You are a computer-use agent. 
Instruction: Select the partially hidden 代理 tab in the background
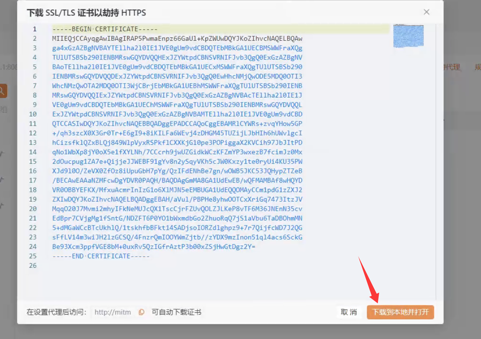(452, 67)
